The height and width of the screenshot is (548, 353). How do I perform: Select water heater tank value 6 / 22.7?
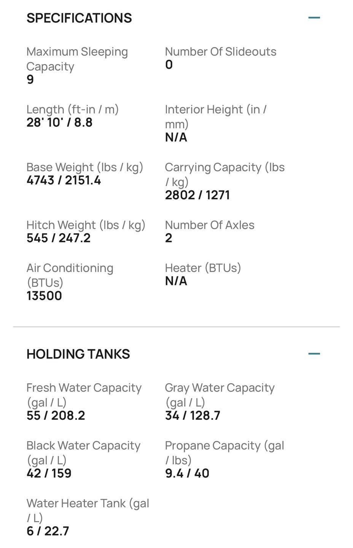[48, 531]
